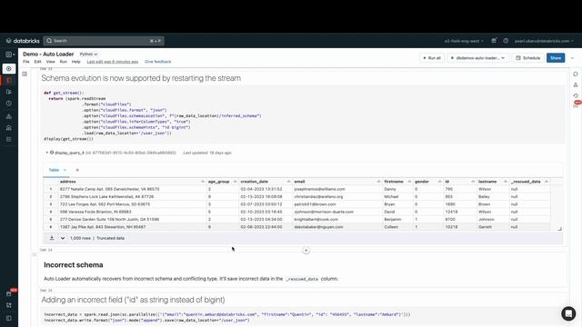
Task: Open the Partner Connect icon in left sidebar
Action: (x=9, y=305)
